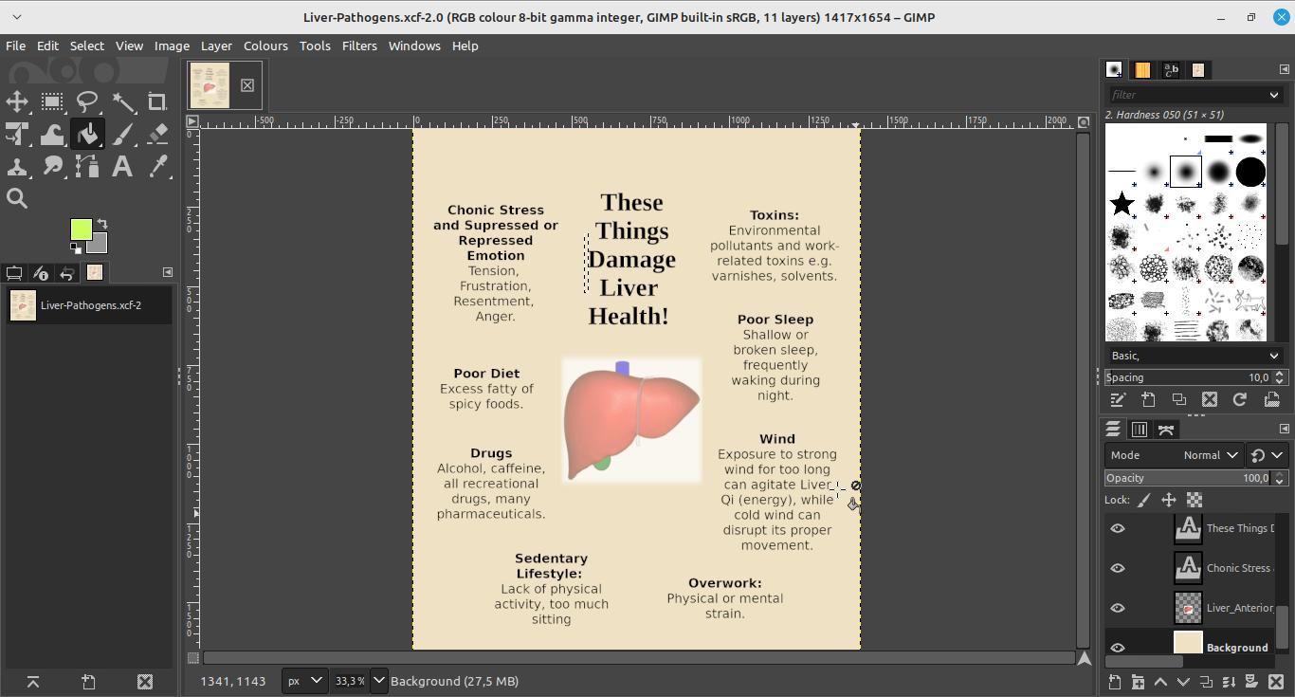Select the Paths tool
The image size is (1295, 697).
click(x=87, y=167)
